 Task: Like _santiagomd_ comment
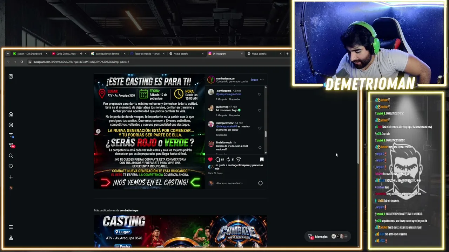(260, 94)
